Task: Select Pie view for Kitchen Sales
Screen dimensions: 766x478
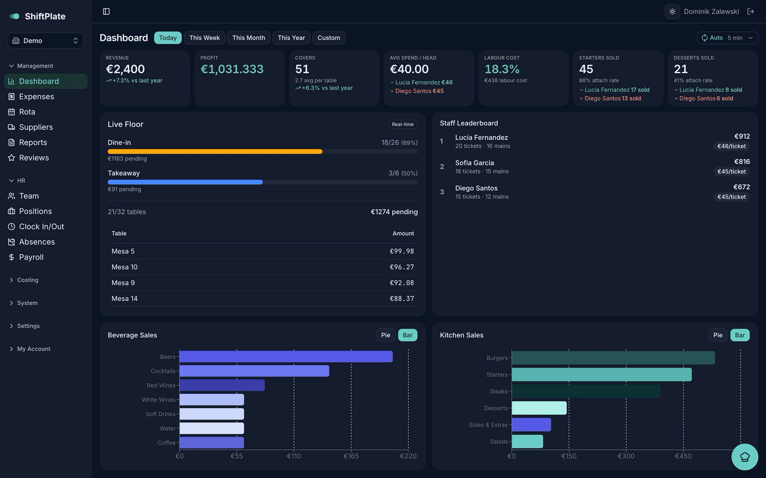Action: (718, 335)
